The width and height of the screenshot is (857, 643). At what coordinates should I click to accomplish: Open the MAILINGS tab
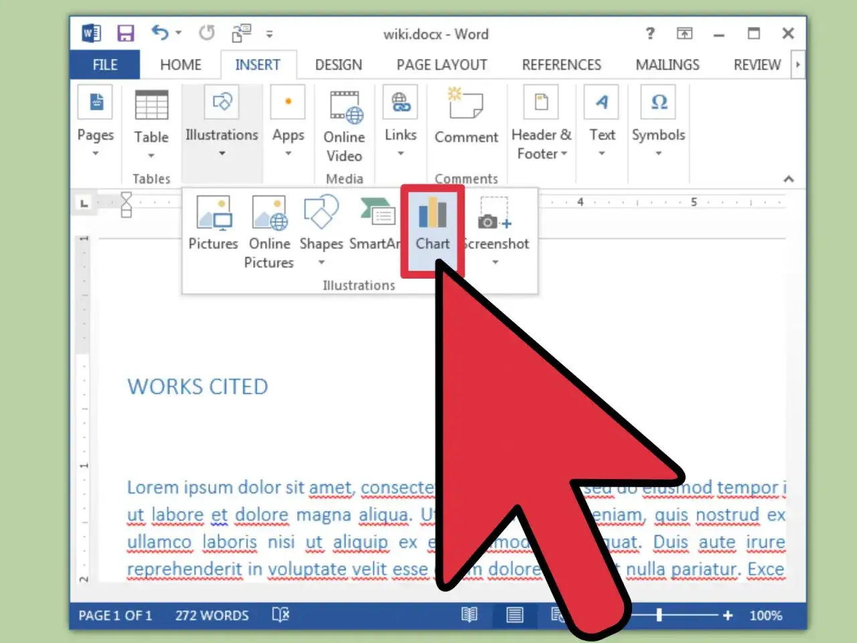pyautogui.click(x=668, y=65)
